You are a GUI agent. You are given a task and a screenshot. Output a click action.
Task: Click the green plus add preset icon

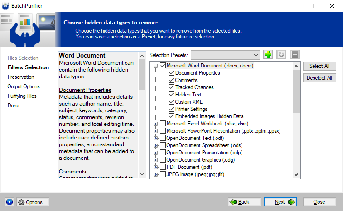click(x=268, y=54)
